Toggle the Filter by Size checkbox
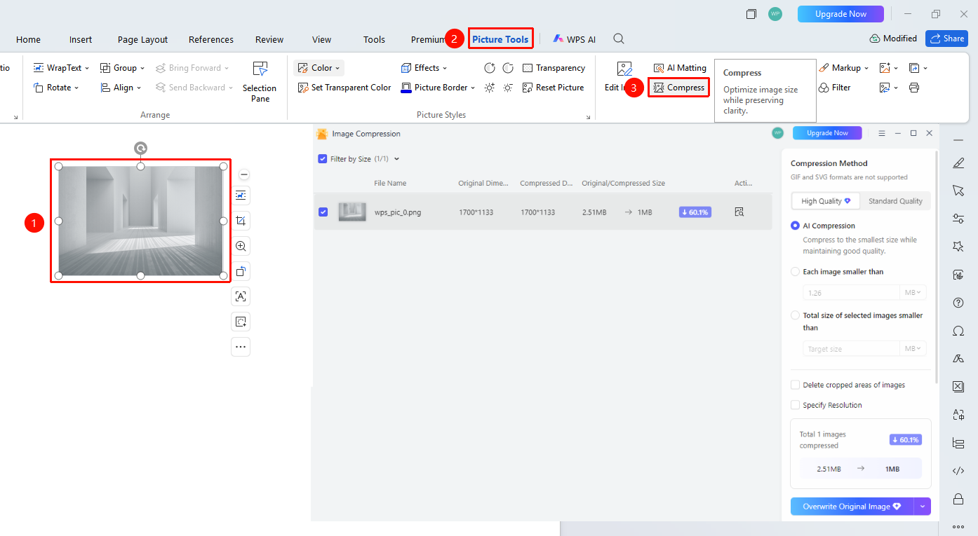Viewport: 978px width, 536px height. click(323, 159)
